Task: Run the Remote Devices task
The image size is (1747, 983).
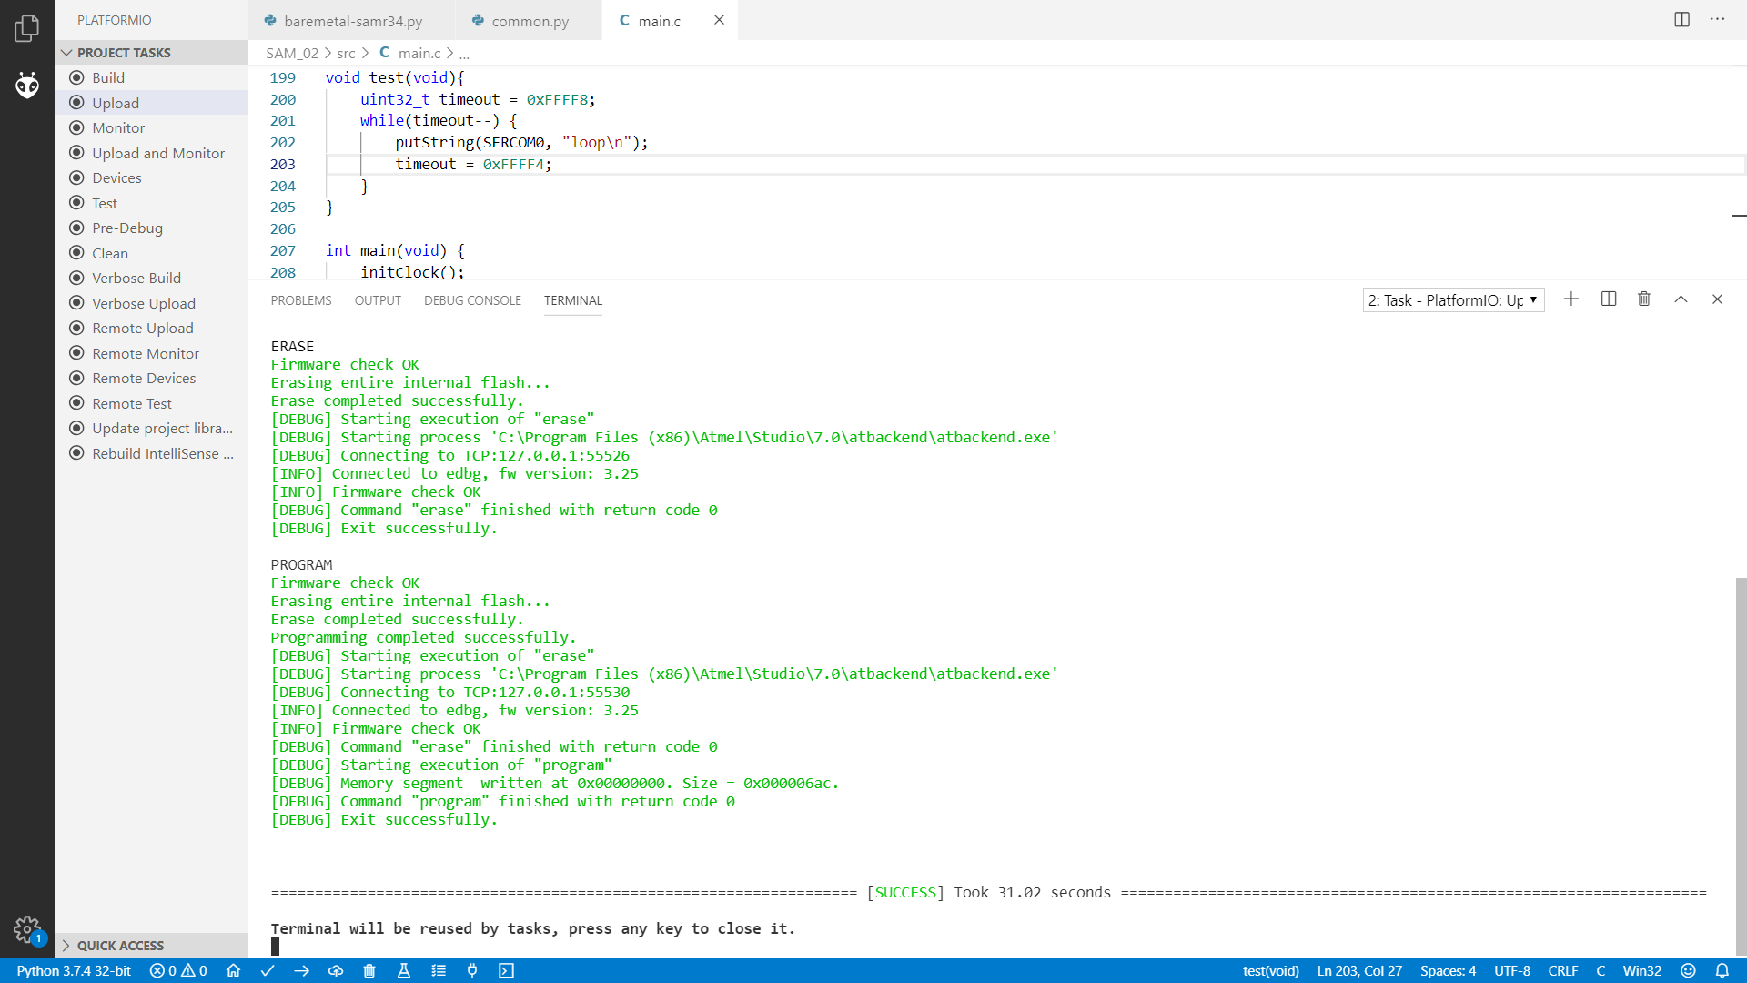Action: [151, 378]
